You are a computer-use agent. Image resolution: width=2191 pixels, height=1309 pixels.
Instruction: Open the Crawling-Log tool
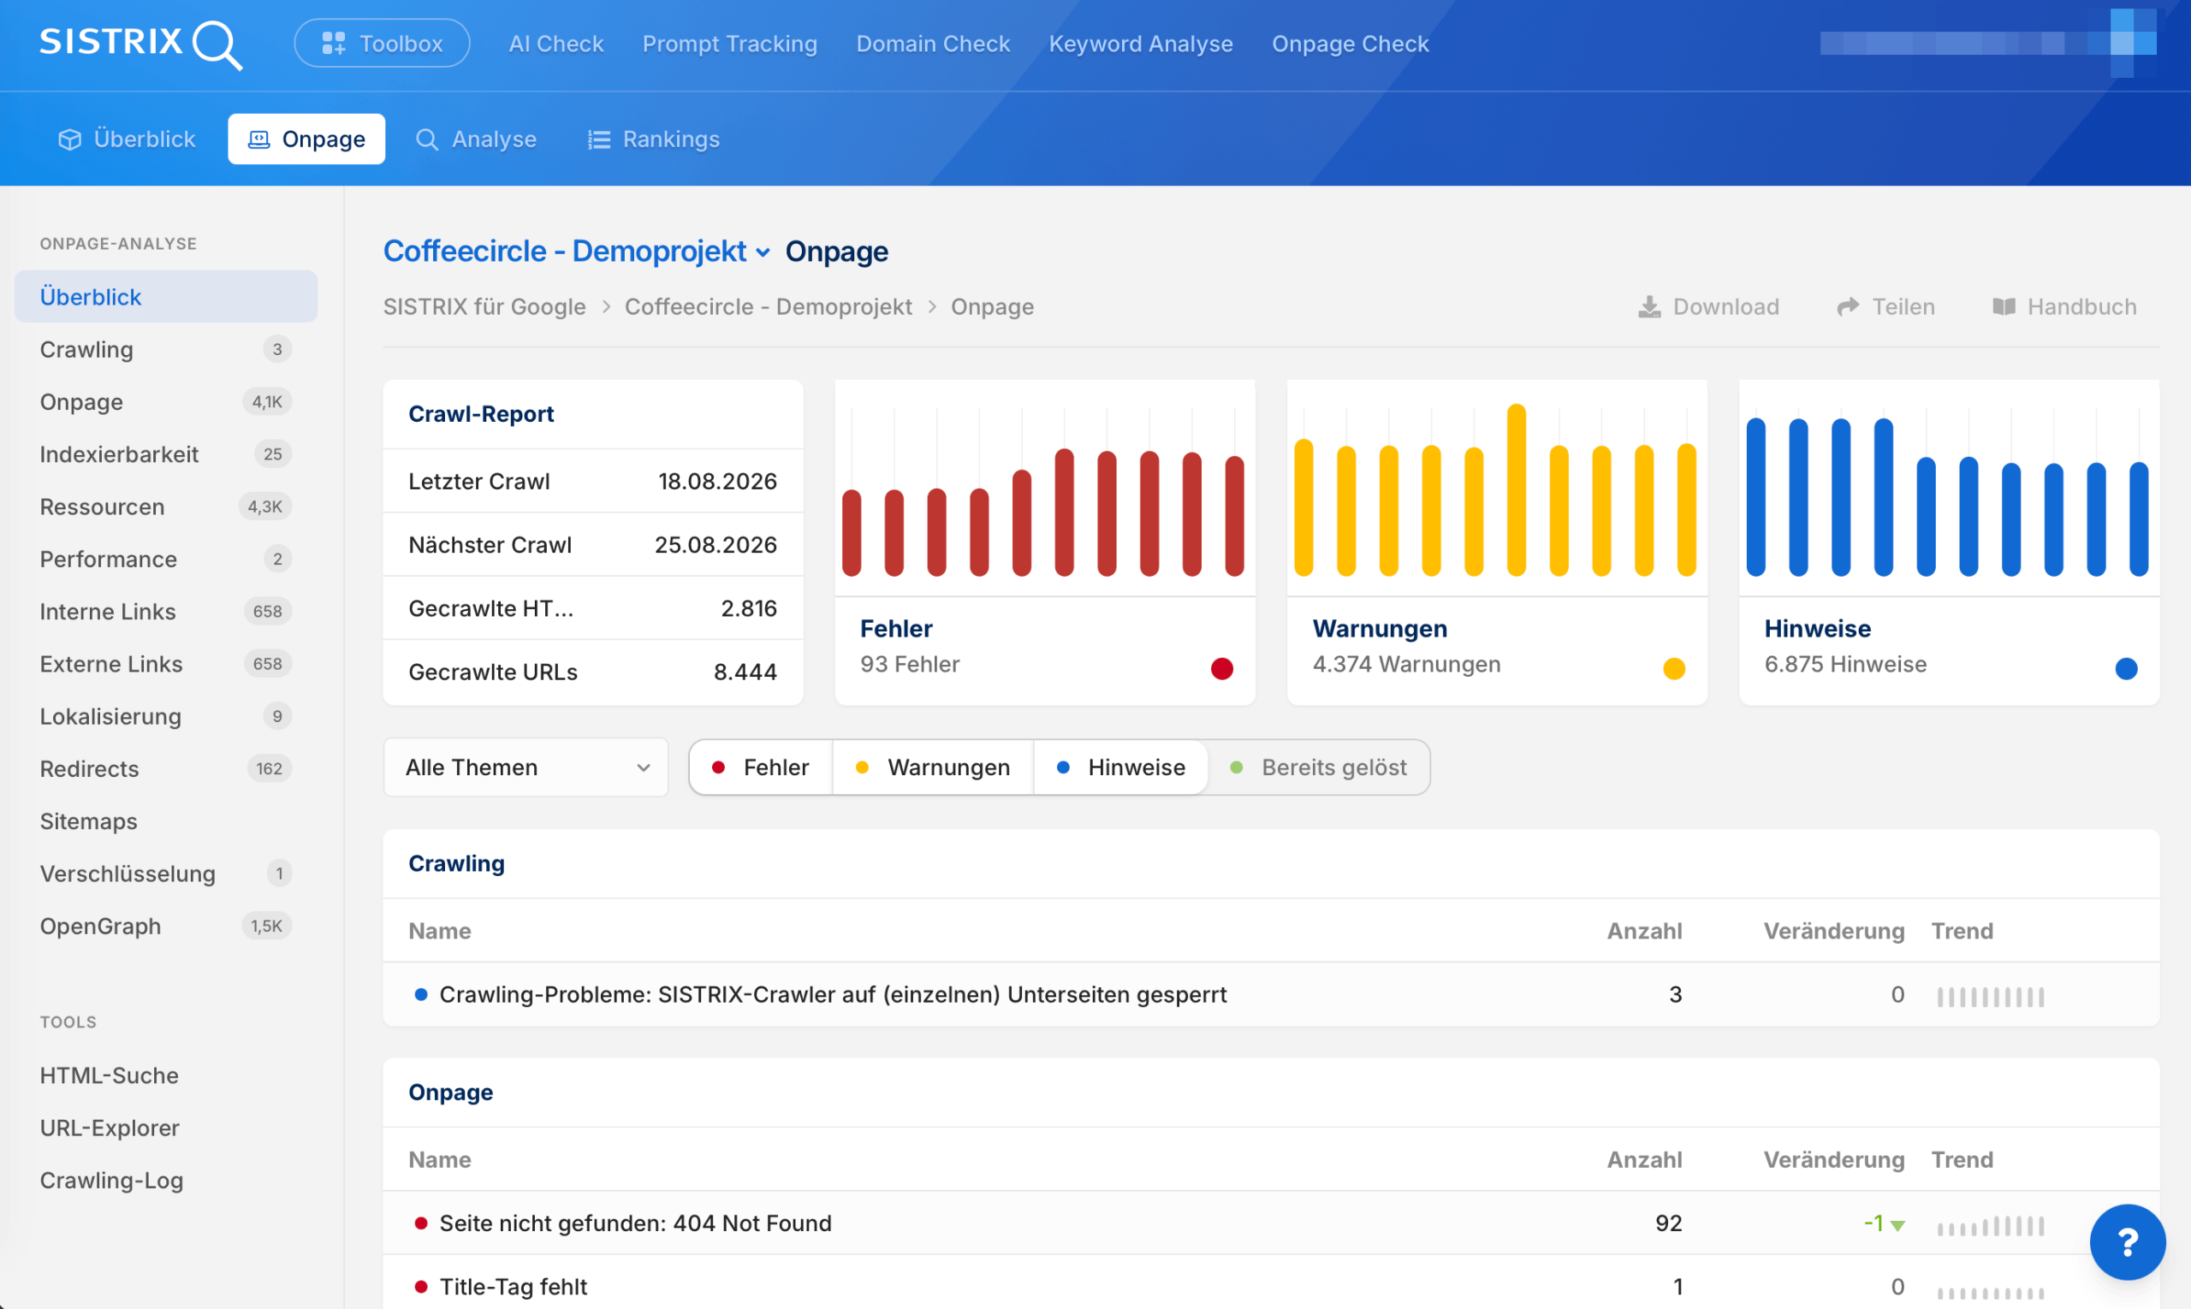coord(166,1180)
